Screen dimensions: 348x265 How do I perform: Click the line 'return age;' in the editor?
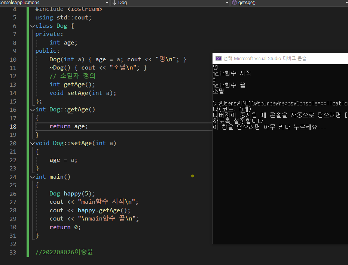[x=68, y=126]
